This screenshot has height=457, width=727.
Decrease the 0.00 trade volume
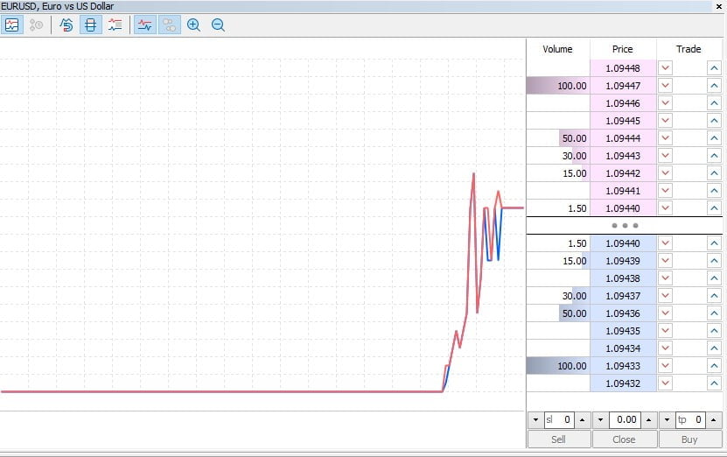[x=600, y=420]
